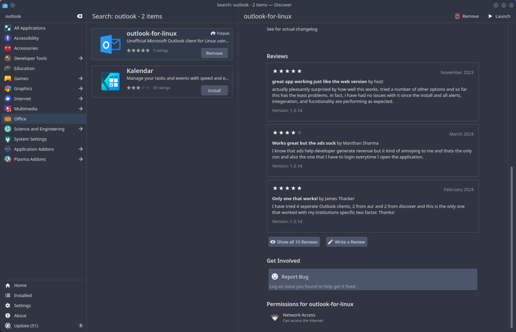516x332 pixels.
Task: Open the Update (51) page
Action: [x=44, y=326]
